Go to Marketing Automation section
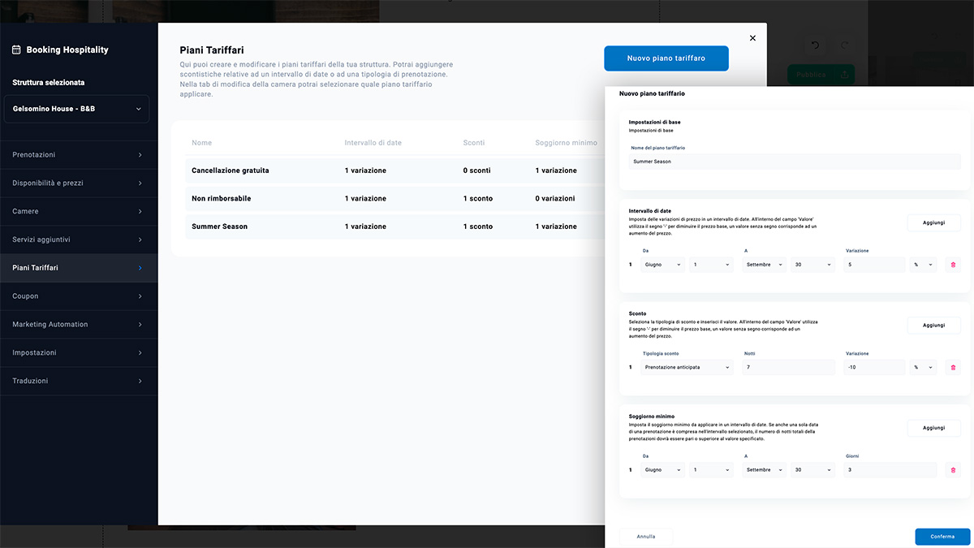974x548 pixels. 78,325
